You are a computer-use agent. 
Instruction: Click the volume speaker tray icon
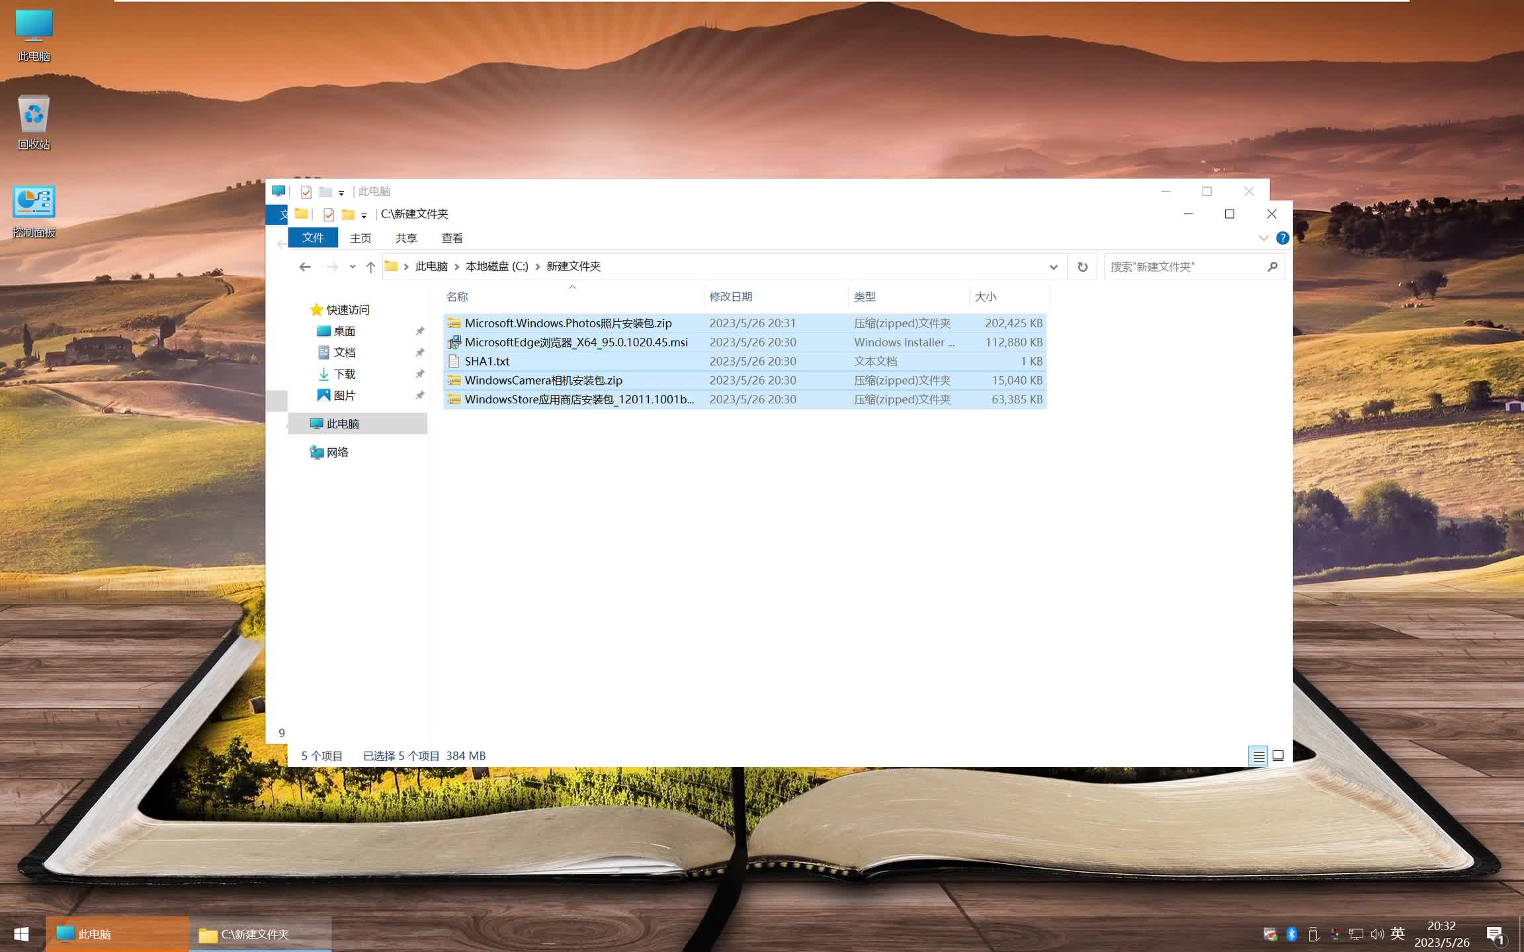1376,934
